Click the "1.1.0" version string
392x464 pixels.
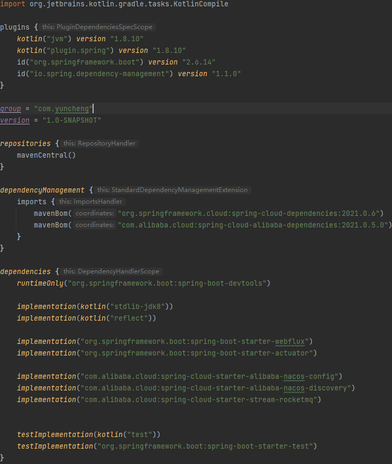(x=226, y=74)
